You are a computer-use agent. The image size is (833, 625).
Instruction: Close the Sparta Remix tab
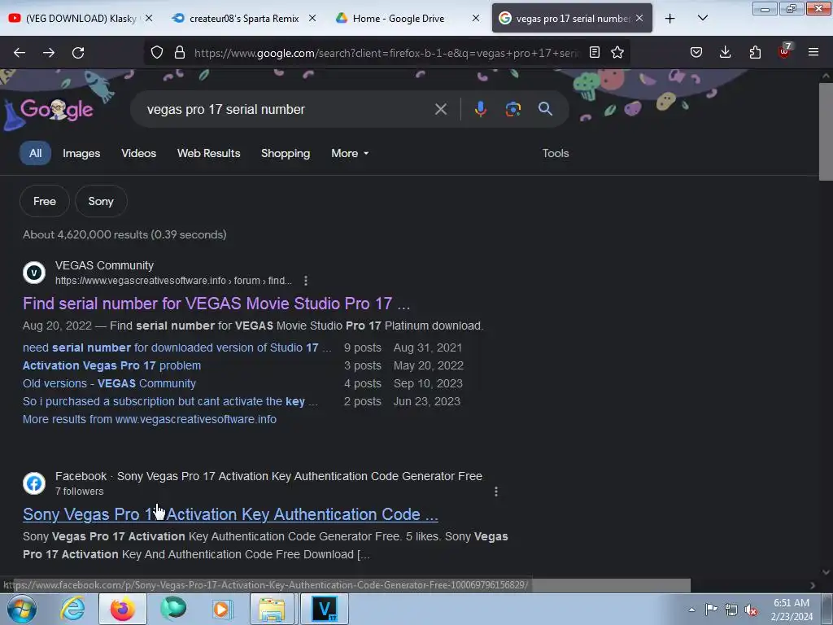click(x=312, y=18)
